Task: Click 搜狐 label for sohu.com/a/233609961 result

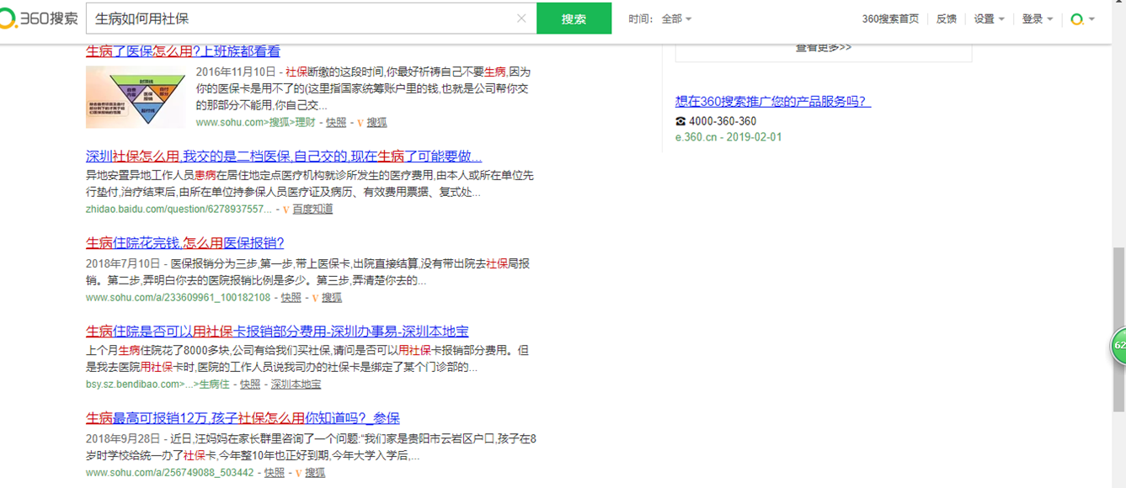Action: (332, 297)
